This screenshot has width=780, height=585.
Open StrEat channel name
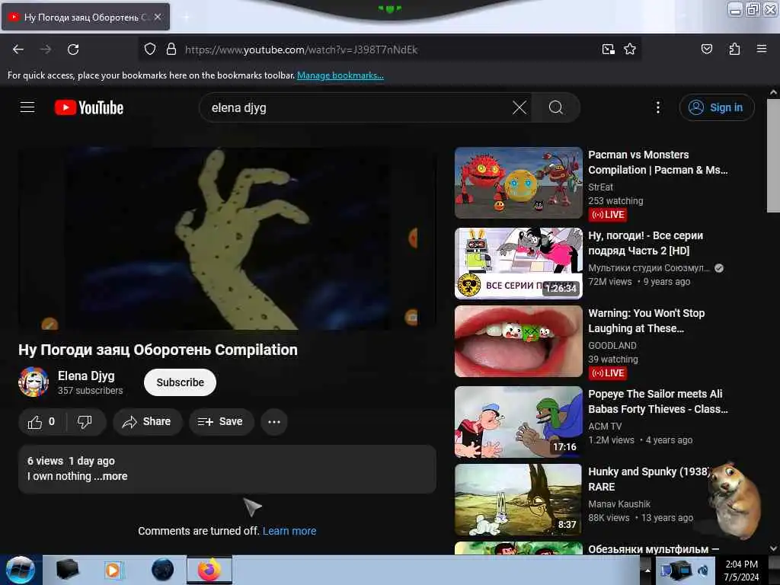[600, 187]
